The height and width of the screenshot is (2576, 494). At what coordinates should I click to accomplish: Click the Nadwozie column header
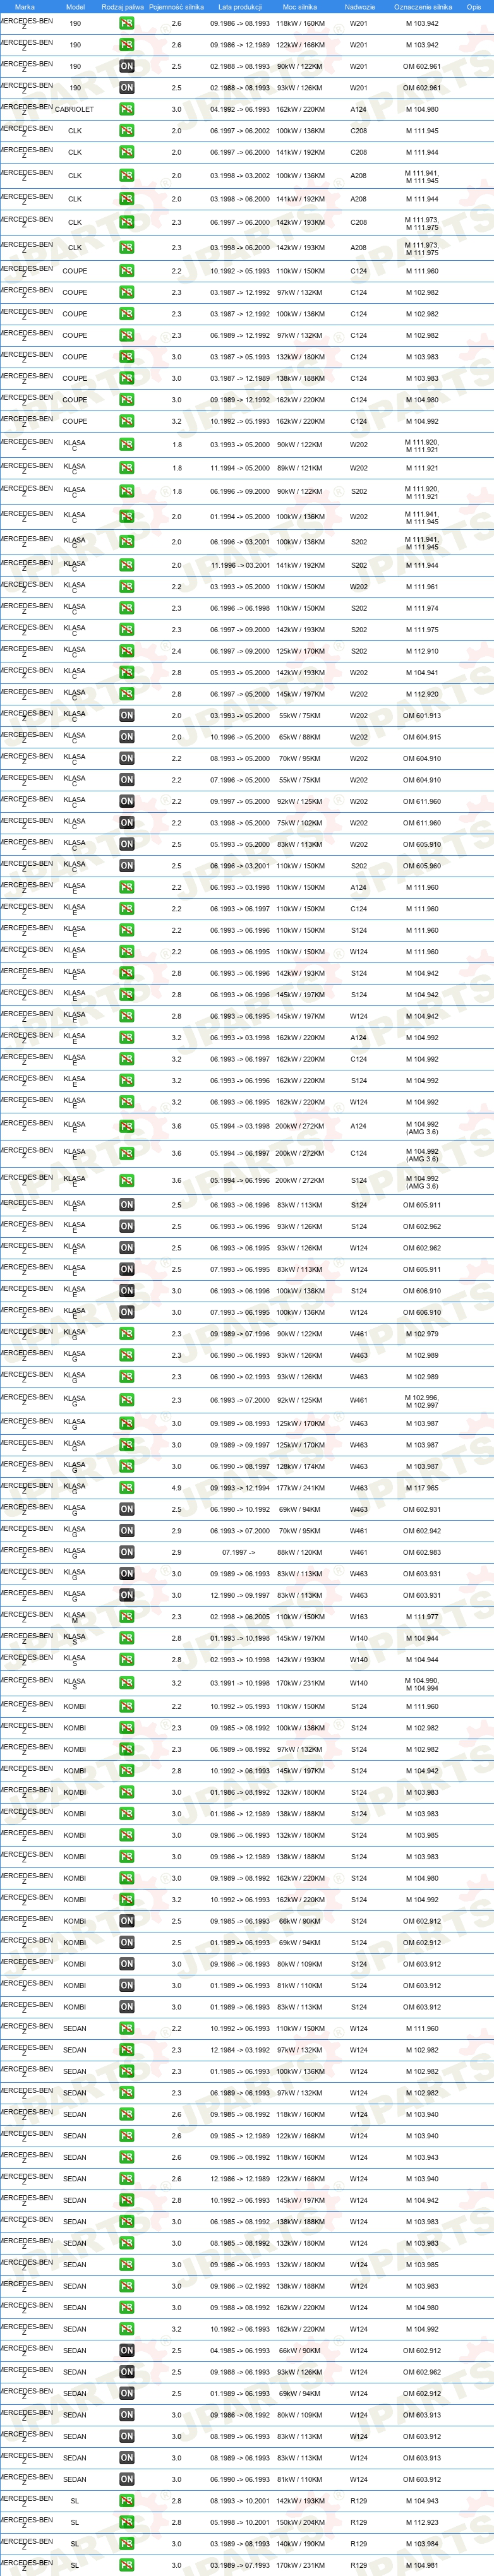point(360,7)
